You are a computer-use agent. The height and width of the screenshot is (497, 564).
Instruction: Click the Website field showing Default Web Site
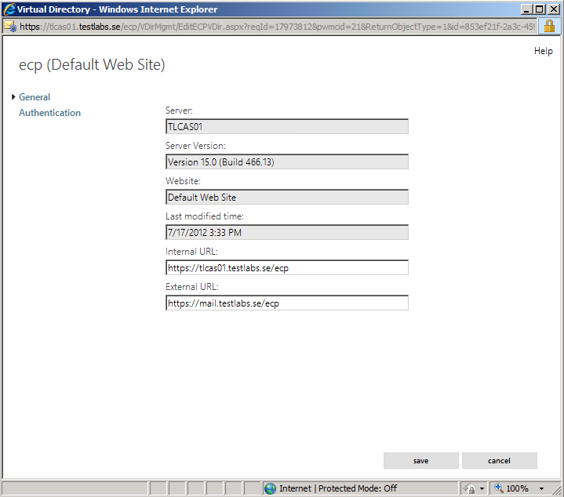pos(287,197)
